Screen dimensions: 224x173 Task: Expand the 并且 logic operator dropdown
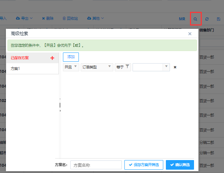coord(71,67)
